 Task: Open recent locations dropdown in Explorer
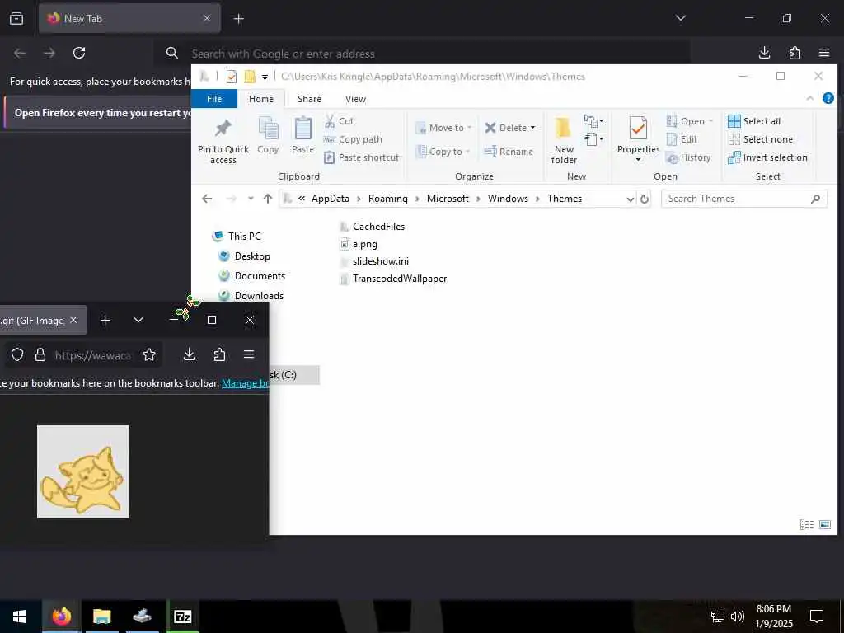coord(251,199)
